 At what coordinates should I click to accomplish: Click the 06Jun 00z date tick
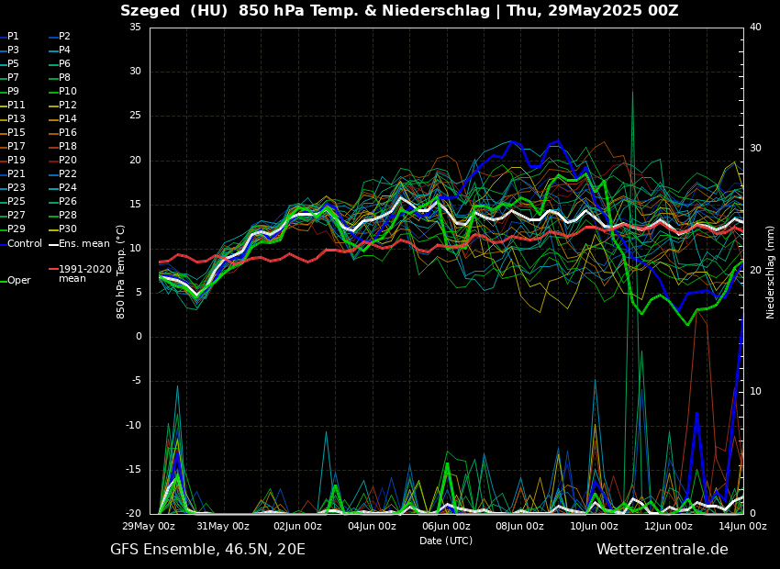(446, 526)
